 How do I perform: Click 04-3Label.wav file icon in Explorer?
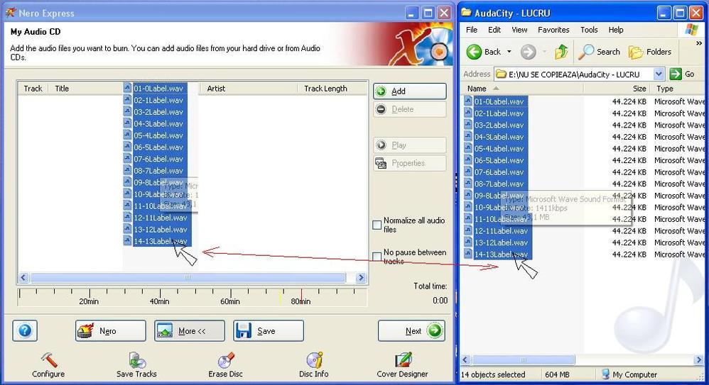tap(468, 137)
